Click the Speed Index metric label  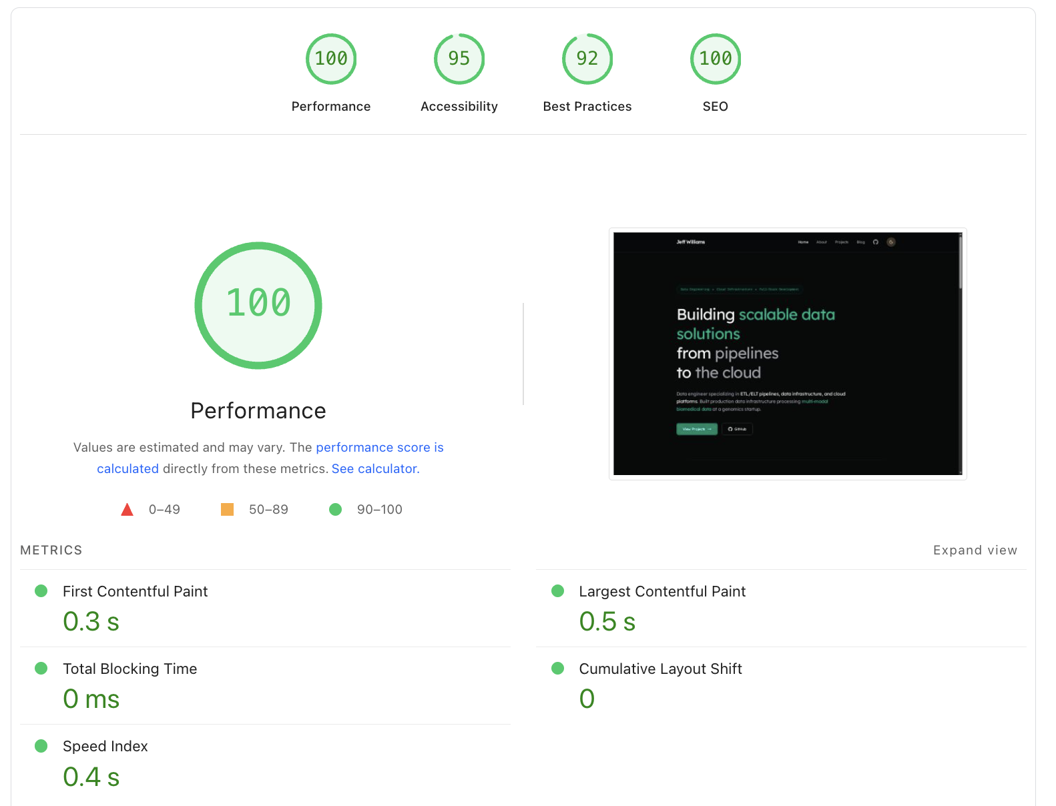click(105, 747)
